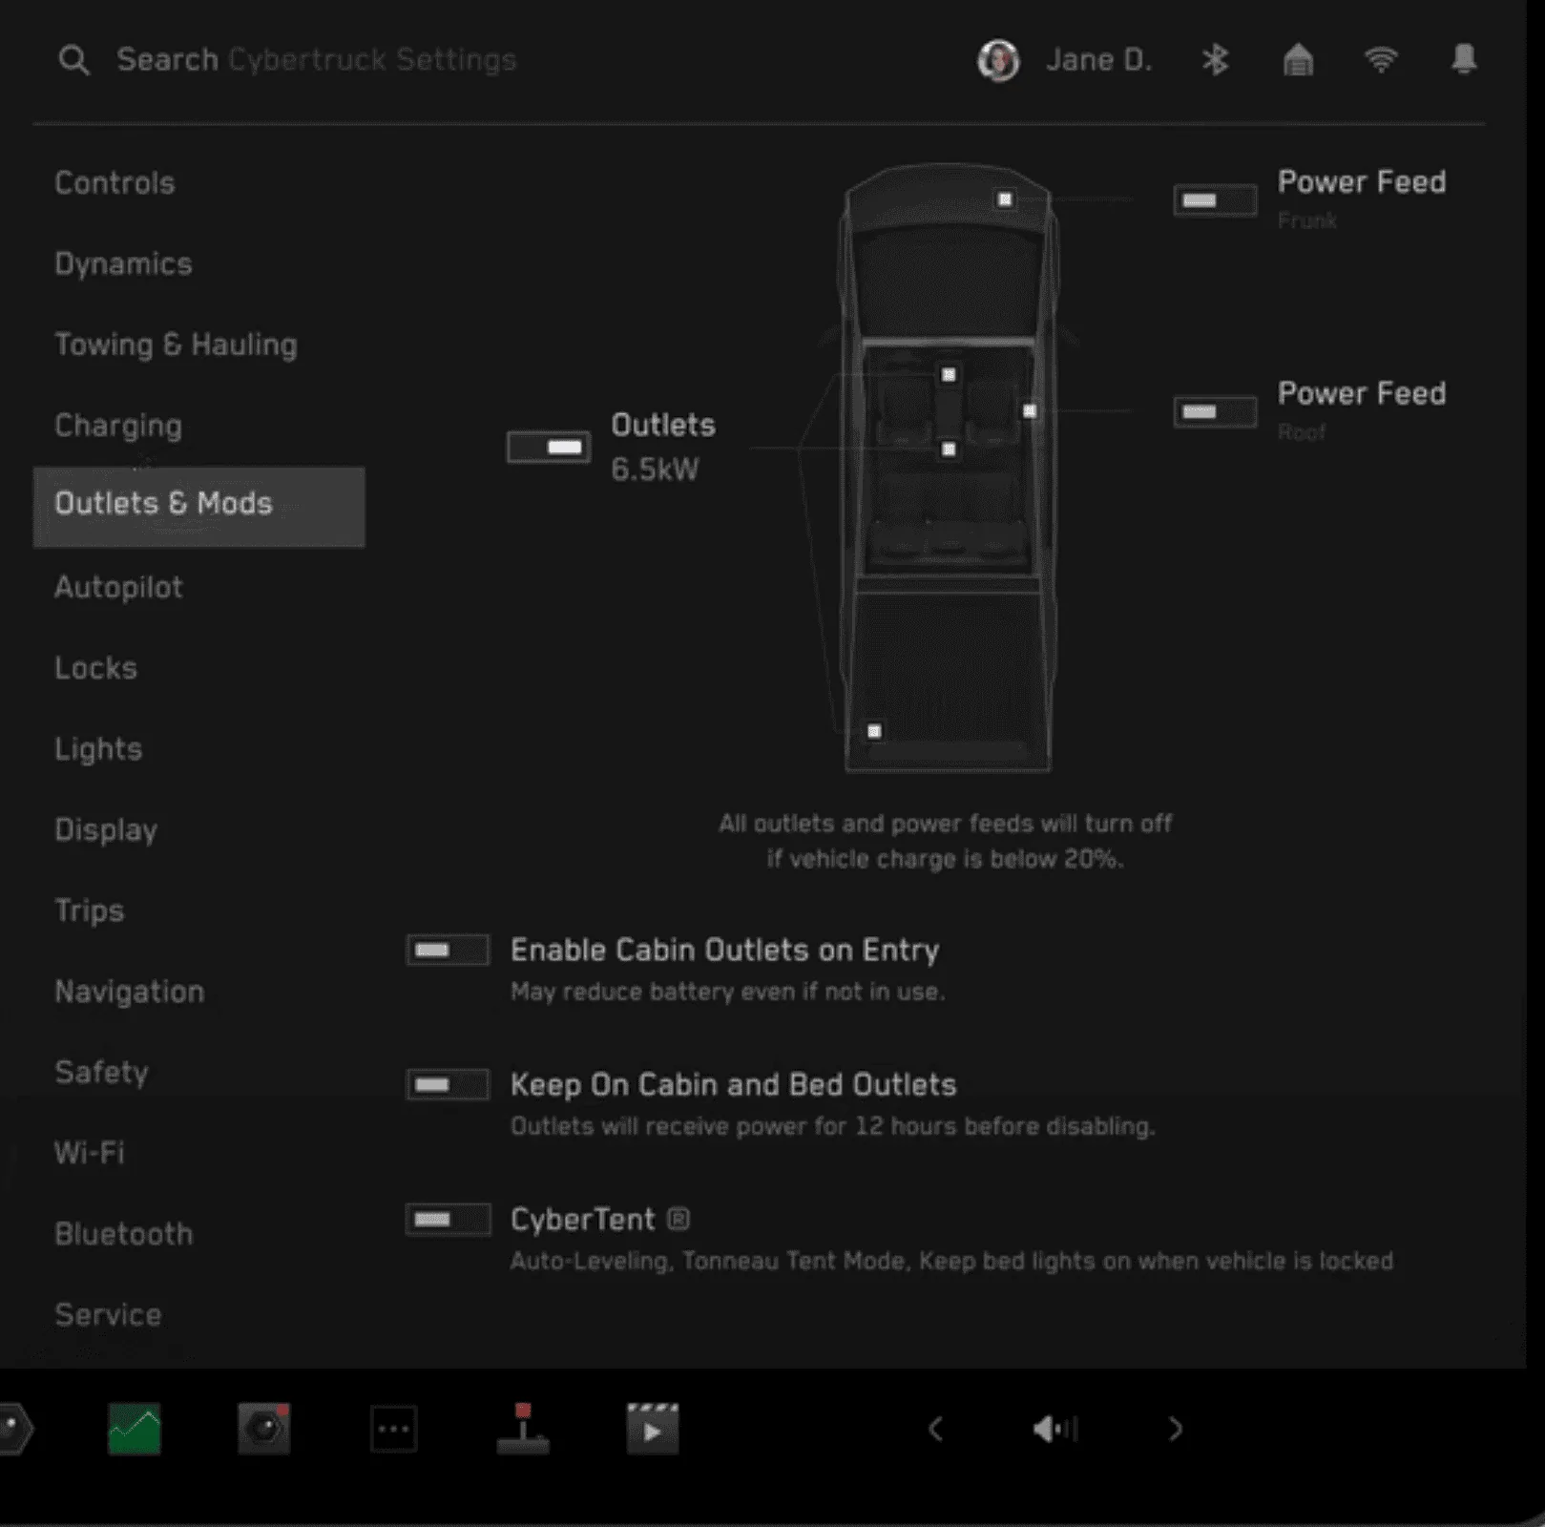This screenshot has width=1545, height=1527.
Task: Tap the left volume arrow
Action: pyautogui.click(x=935, y=1429)
